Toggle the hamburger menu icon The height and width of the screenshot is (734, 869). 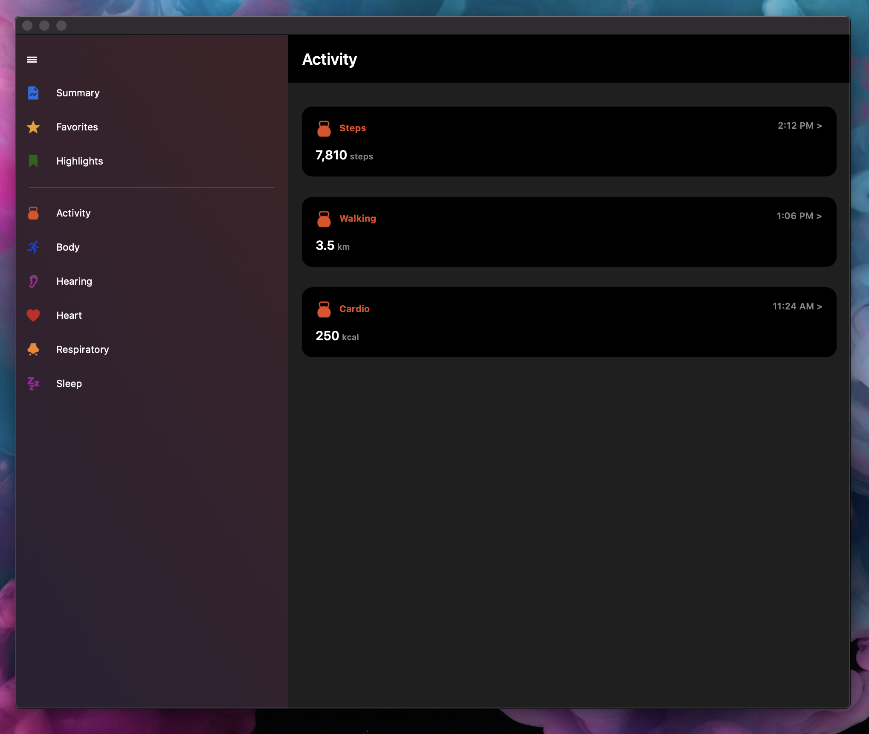pos(32,60)
